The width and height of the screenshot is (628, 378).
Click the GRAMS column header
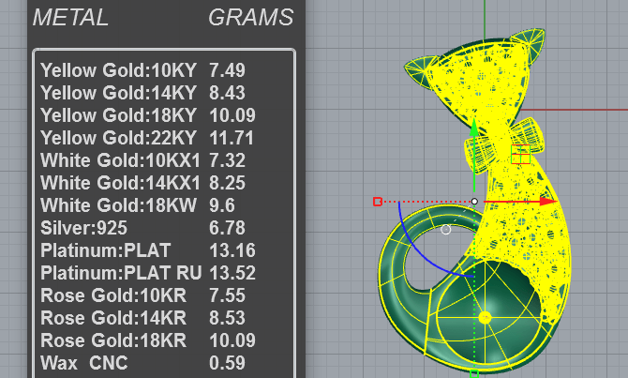(250, 17)
